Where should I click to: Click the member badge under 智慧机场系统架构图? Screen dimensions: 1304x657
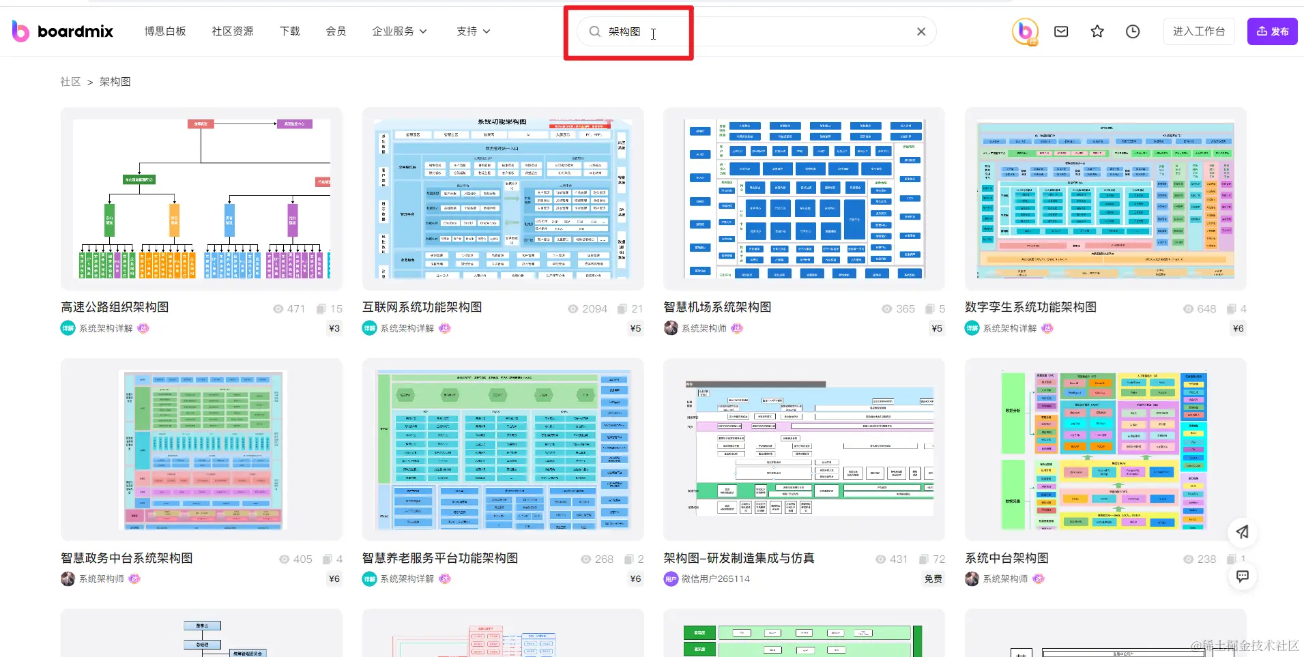pos(737,328)
